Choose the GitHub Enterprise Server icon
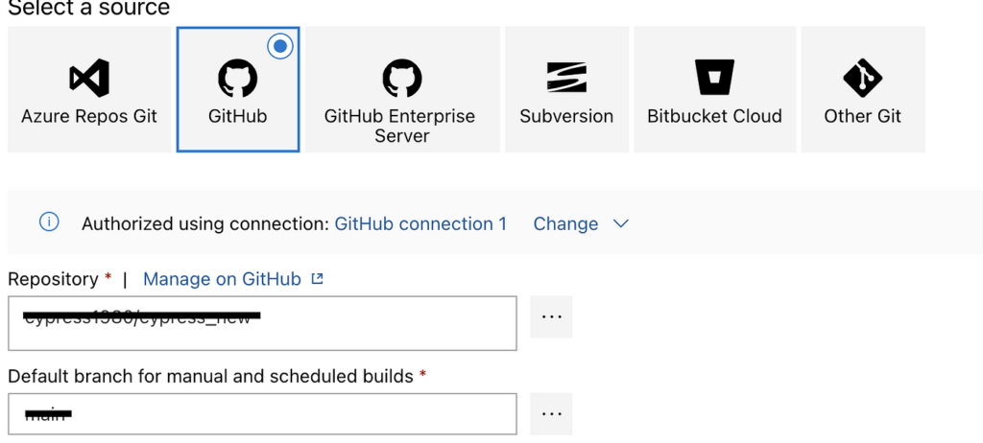The image size is (983, 443). point(402,79)
